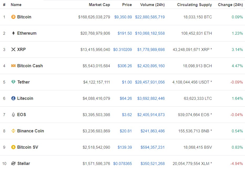The height and width of the screenshot is (171, 245).
Task: Click the Bitcoin coin icon
Action: (x=13, y=17)
